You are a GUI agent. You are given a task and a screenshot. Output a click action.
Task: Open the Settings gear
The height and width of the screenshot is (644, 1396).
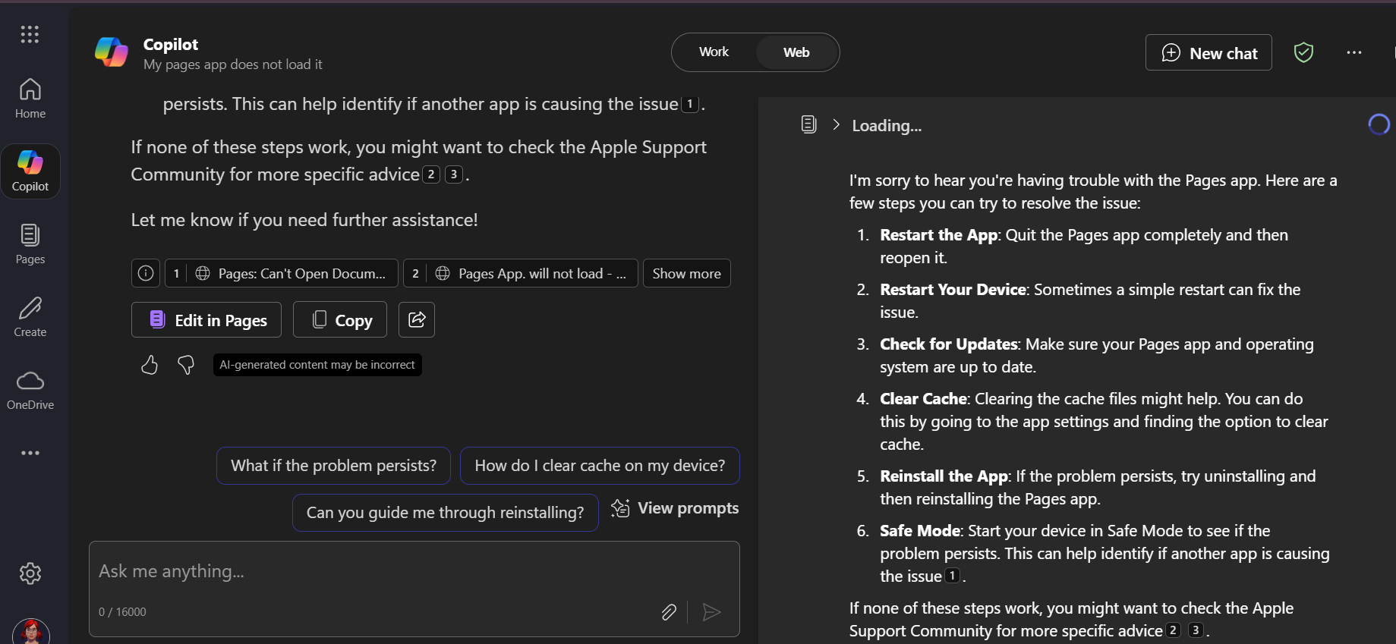point(30,573)
